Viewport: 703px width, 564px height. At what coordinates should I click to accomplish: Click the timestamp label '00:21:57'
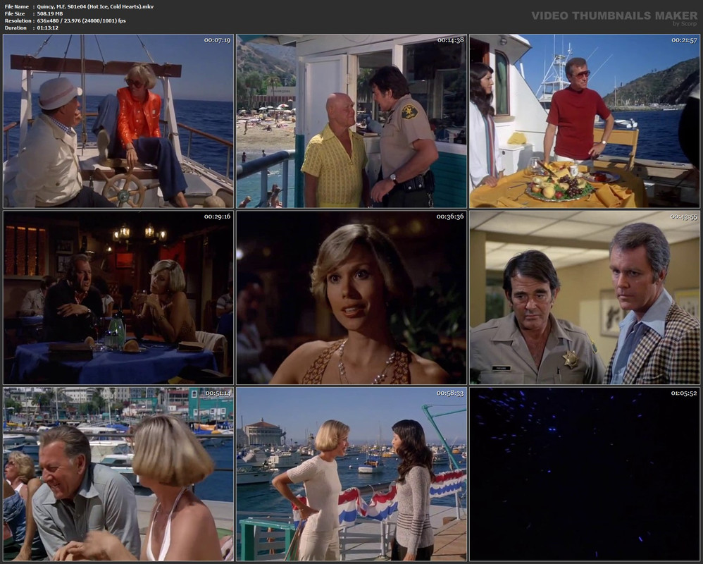pos(684,40)
